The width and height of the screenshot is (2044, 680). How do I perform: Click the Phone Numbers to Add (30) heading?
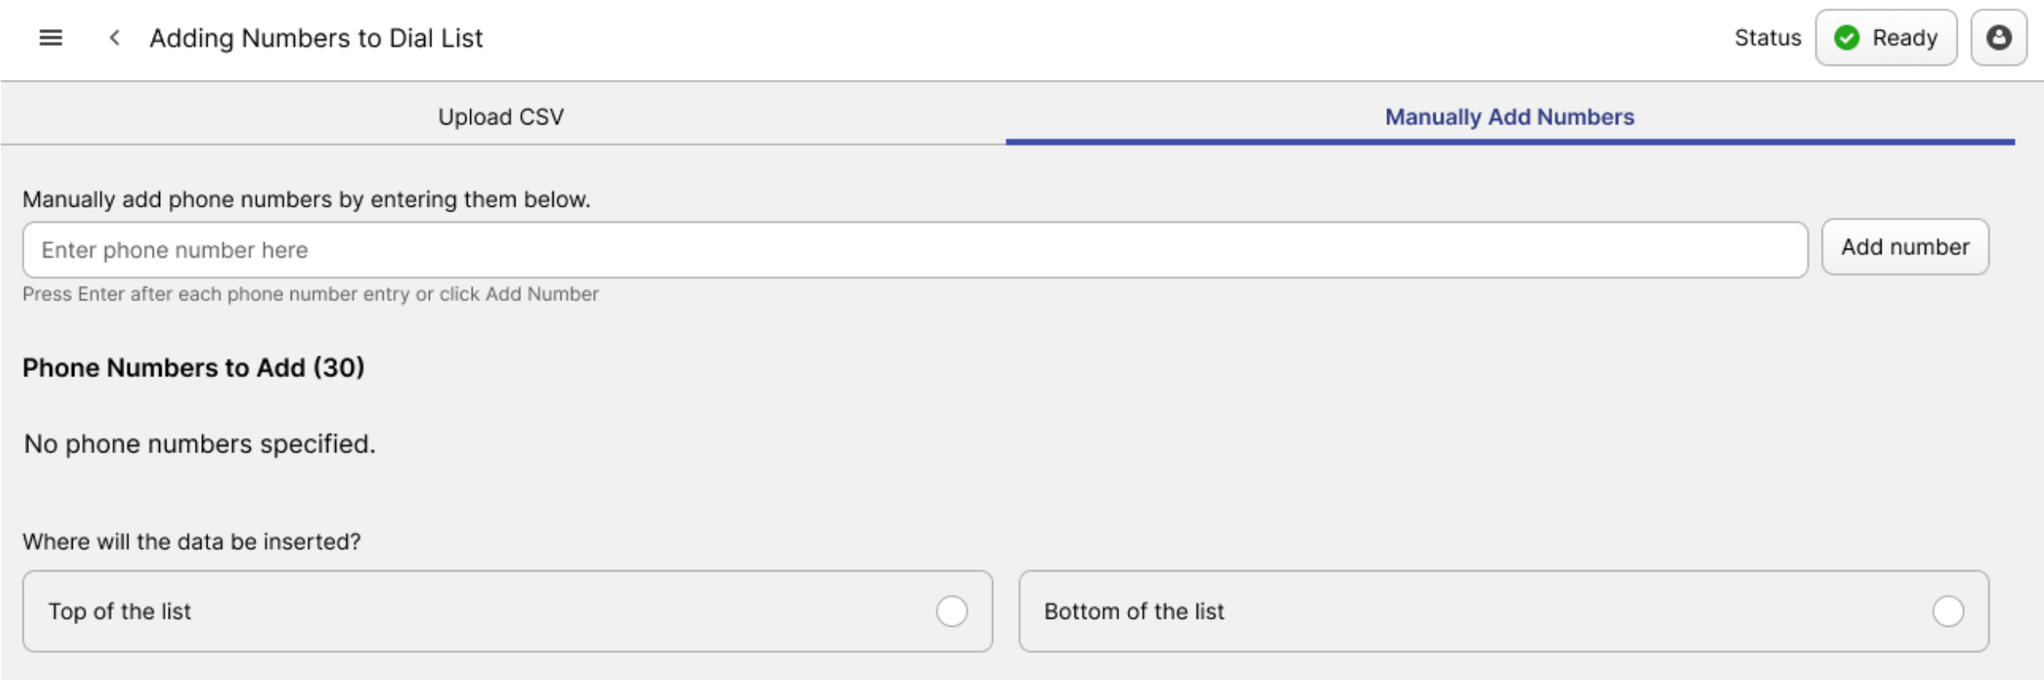click(x=193, y=367)
